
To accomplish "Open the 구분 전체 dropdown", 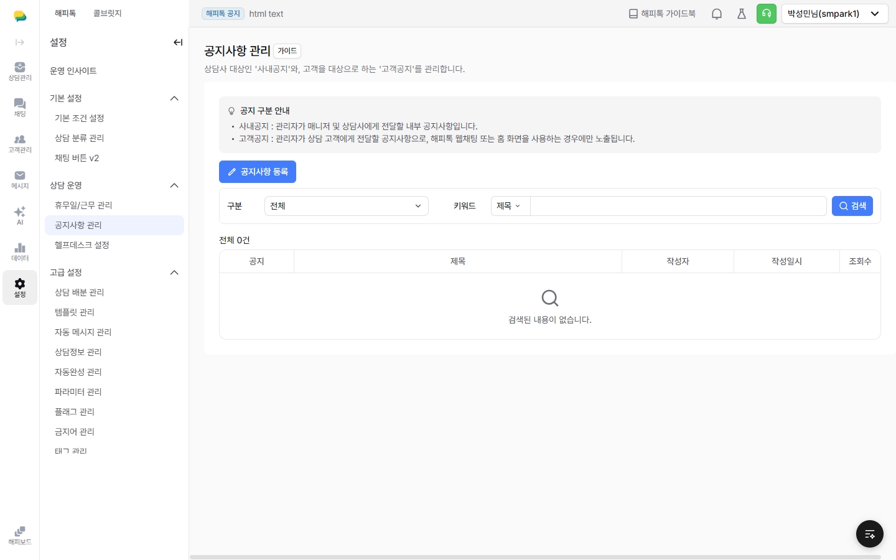I will click(347, 206).
